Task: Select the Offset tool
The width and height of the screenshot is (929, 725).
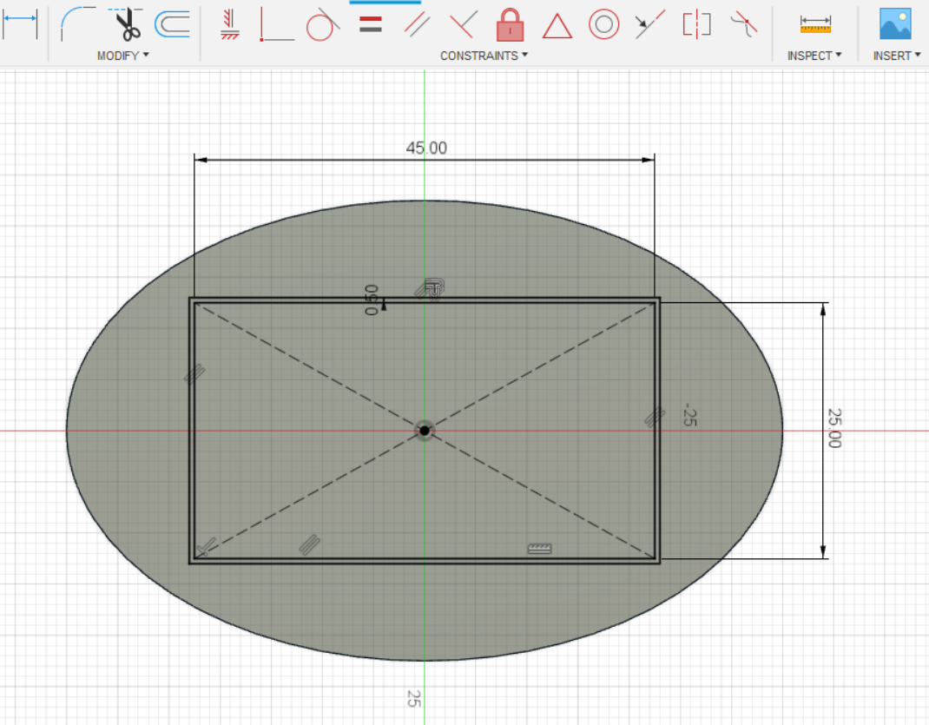Action: coord(173,24)
